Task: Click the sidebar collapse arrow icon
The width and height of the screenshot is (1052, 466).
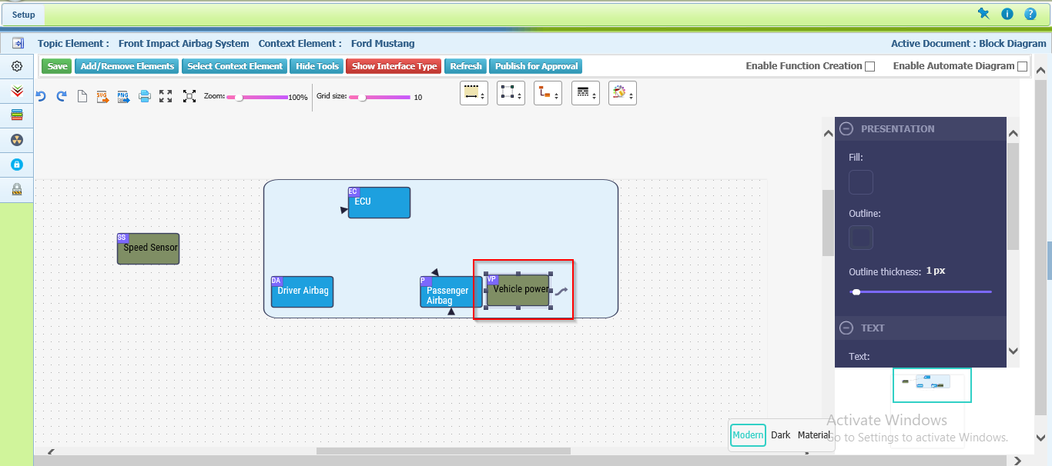Action: (x=18, y=43)
